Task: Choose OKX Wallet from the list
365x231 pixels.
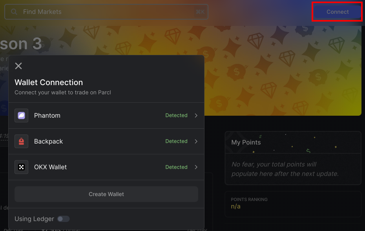Action: 106,167
